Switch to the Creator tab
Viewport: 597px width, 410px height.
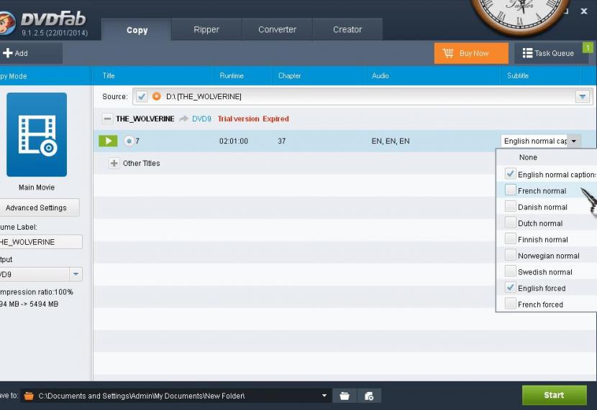coord(347,29)
